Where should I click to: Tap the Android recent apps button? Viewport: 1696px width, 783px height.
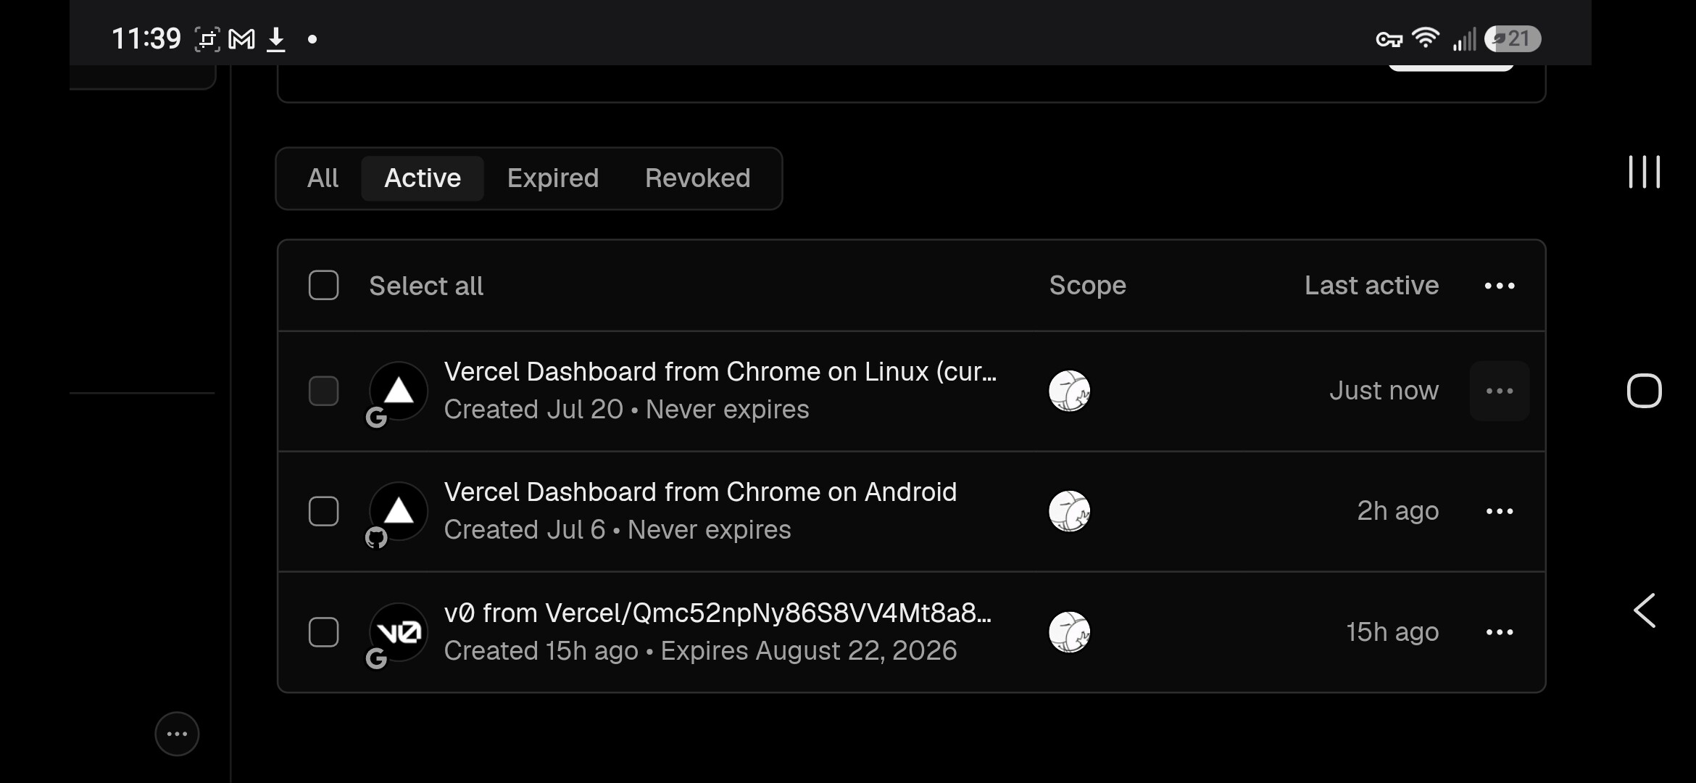tap(1644, 172)
